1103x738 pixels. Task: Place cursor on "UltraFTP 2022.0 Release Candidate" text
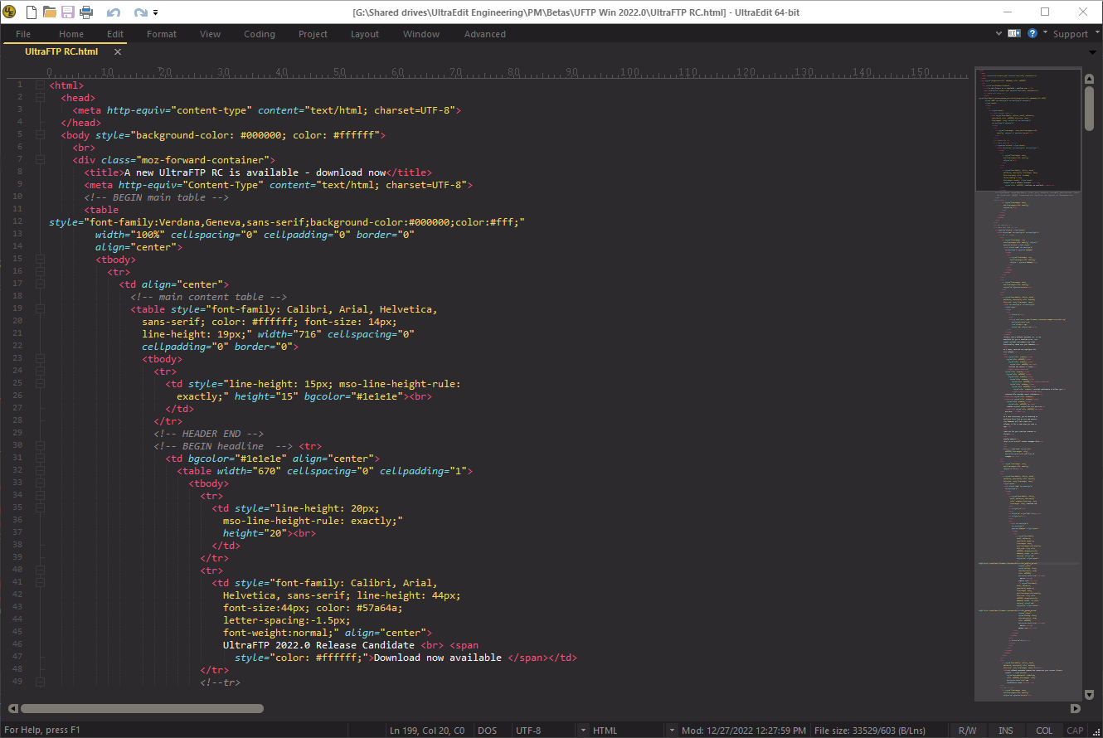(318, 645)
